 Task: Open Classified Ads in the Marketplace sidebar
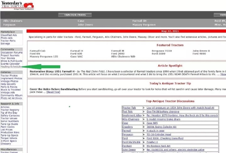pos(9,35)
